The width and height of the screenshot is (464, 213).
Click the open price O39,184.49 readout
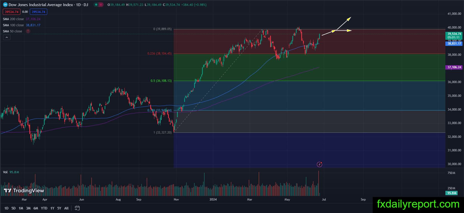click(116, 5)
